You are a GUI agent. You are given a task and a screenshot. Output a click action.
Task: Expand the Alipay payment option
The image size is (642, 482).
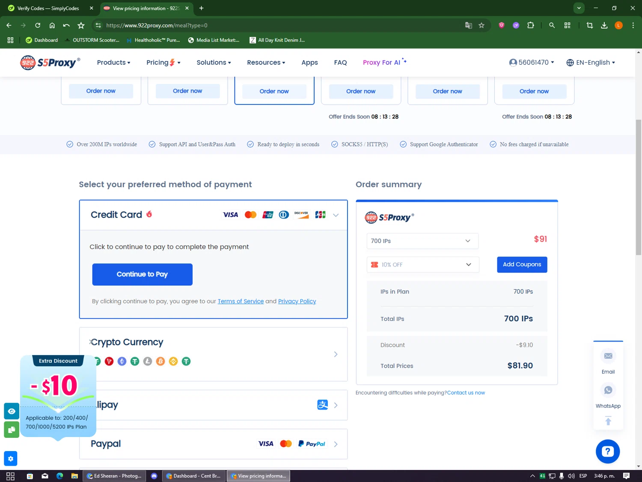point(336,405)
